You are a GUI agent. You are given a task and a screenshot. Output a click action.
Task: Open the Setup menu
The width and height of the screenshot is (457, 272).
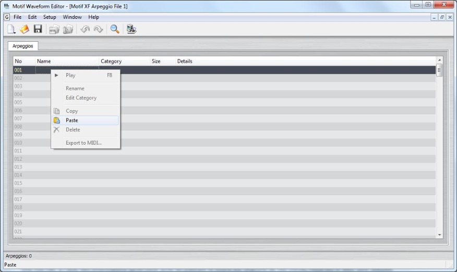click(x=50, y=17)
